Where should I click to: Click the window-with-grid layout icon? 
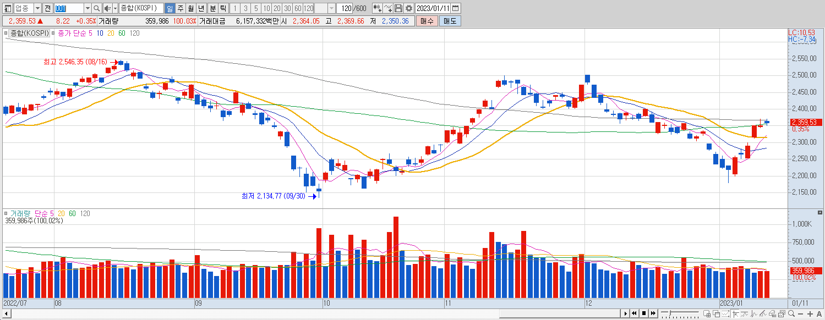(707, 314)
